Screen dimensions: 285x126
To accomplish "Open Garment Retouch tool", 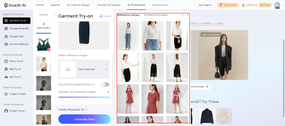I will tap(16, 44).
